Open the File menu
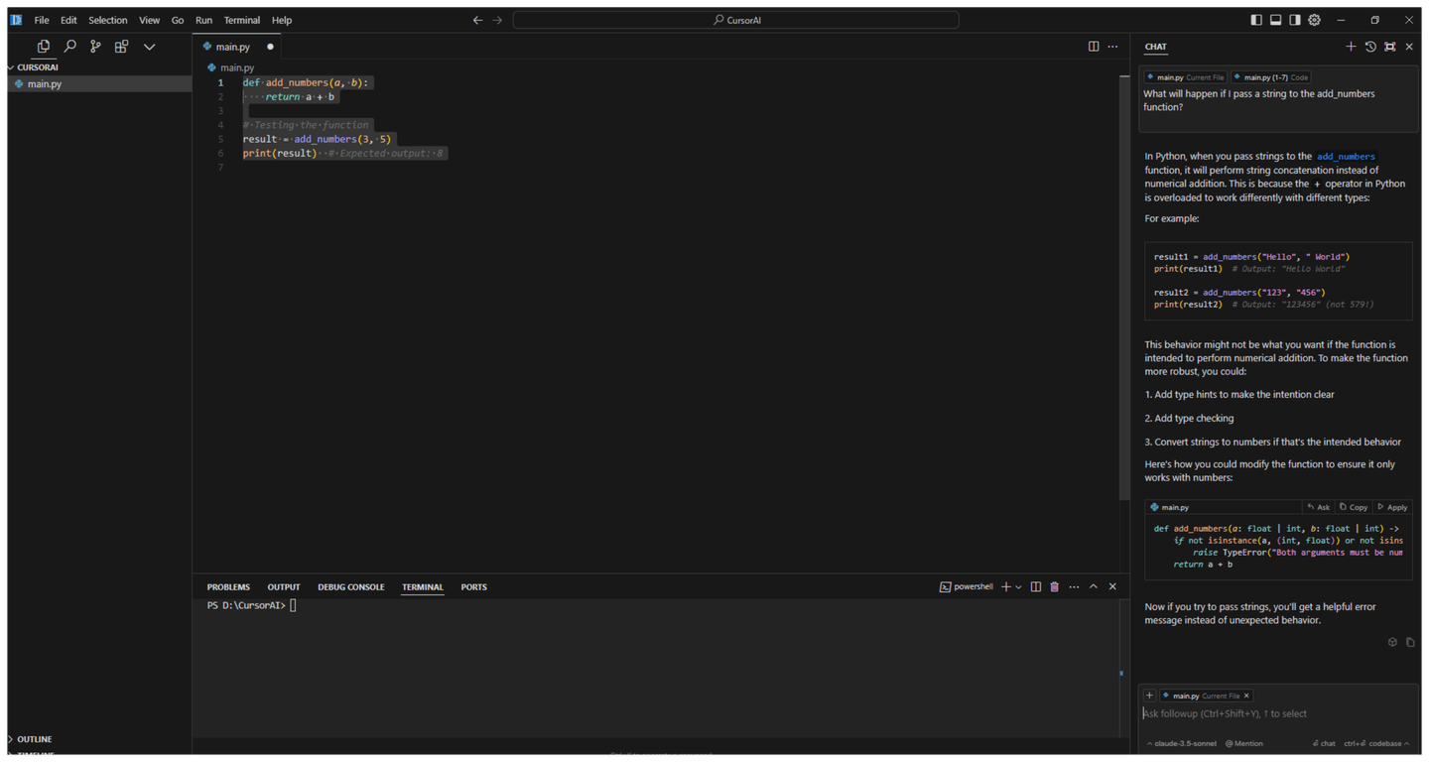The image size is (1429, 762). pyautogui.click(x=42, y=20)
